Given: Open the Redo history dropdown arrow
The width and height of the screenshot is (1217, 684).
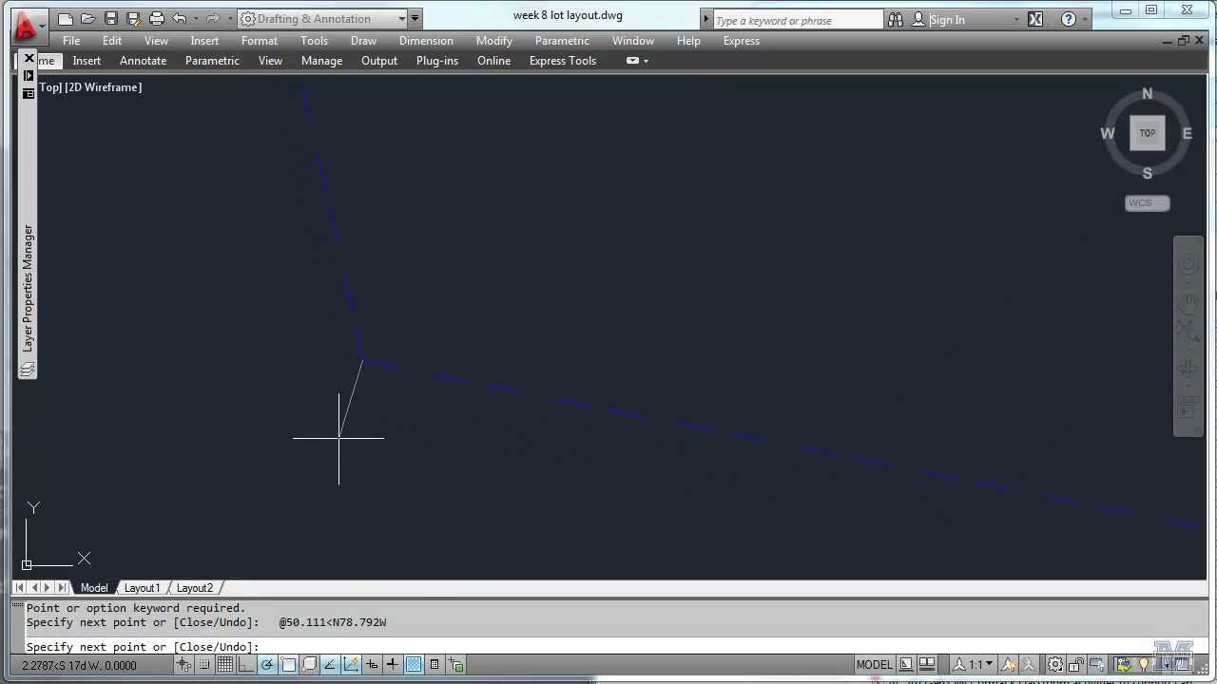Looking at the screenshot, I should click(229, 19).
